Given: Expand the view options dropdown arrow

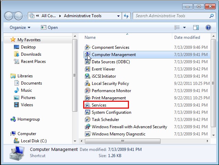Looking at the screenshot, I should (x=184, y=27).
